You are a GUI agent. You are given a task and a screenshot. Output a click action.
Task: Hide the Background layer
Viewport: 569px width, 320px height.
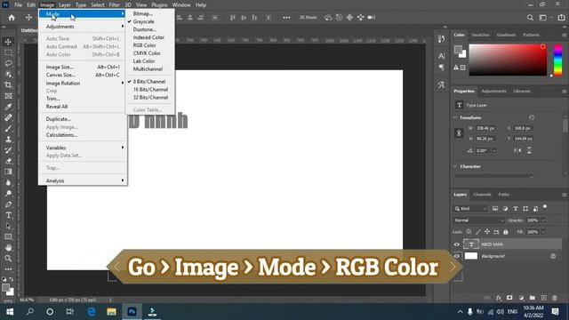pyautogui.click(x=456, y=256)
